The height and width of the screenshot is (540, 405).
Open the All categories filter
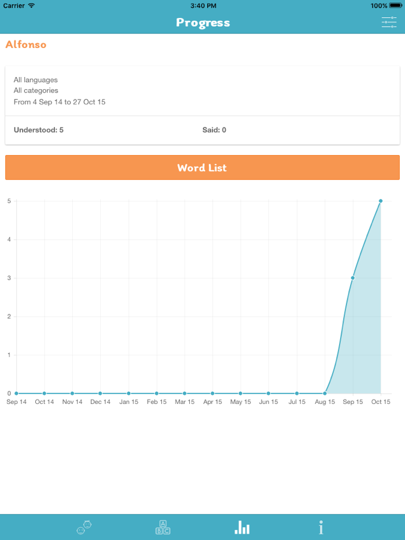point(36,90)
